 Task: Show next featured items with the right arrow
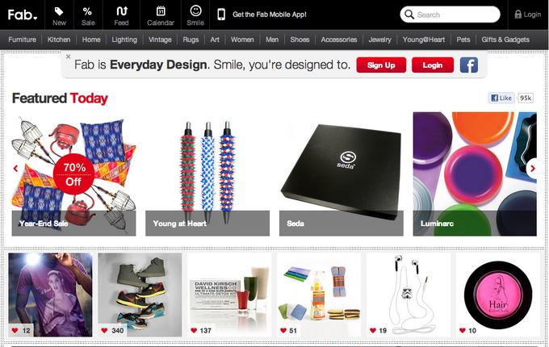533,169
